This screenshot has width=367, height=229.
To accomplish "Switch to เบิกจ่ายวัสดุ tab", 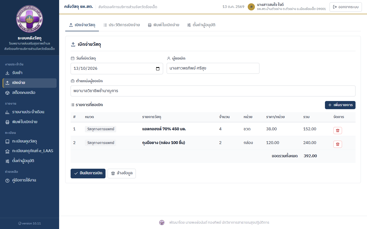I will pyautogui.click(x=82, y=25).
